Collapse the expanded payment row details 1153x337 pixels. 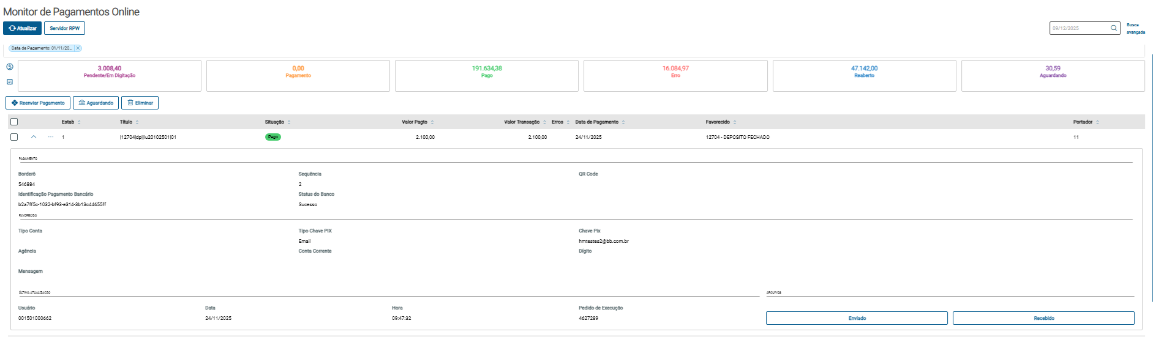tap(34, 137)
